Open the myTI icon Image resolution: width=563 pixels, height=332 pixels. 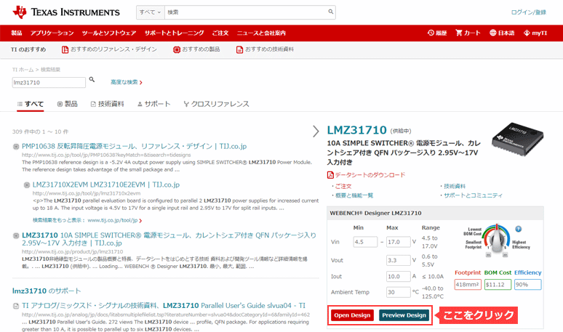tap(527, 33)
